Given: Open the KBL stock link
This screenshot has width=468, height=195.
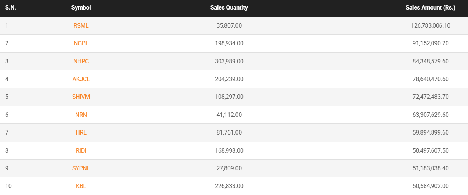Looking at the screenshot, I should click(x=81, y=186).
